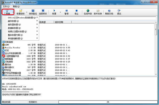This screenshot has width=159, height=105.
Task: Open 整体恢复方案 submenu entry
Action: 21,35
